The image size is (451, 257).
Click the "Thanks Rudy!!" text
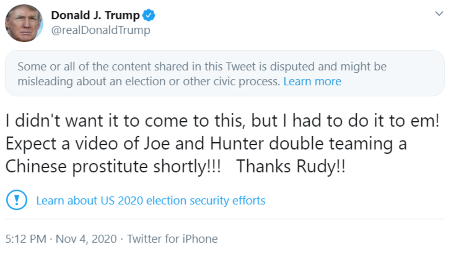290,167
